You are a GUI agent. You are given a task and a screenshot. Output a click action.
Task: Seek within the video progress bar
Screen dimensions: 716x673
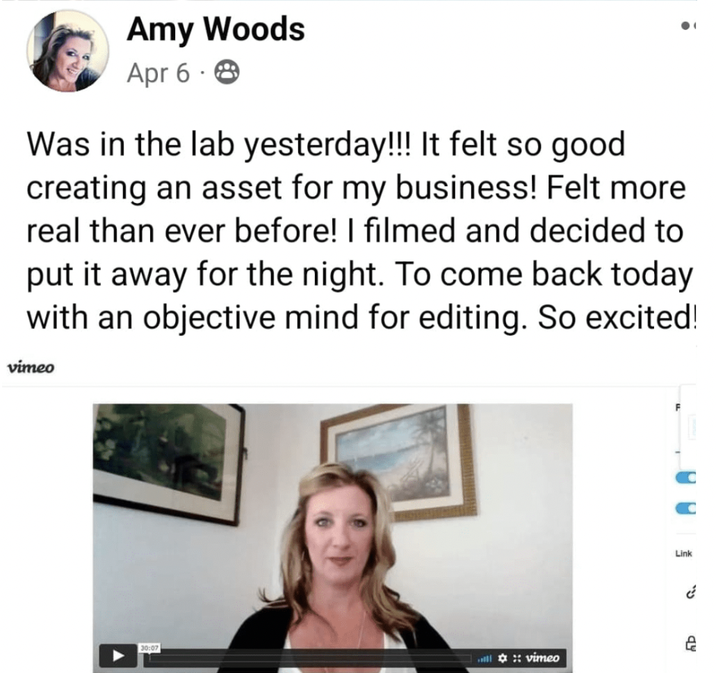point(309,658)
